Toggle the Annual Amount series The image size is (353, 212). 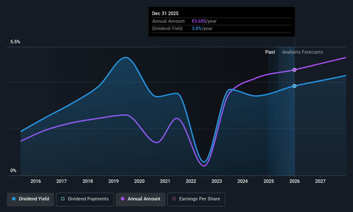click(141, 199)
